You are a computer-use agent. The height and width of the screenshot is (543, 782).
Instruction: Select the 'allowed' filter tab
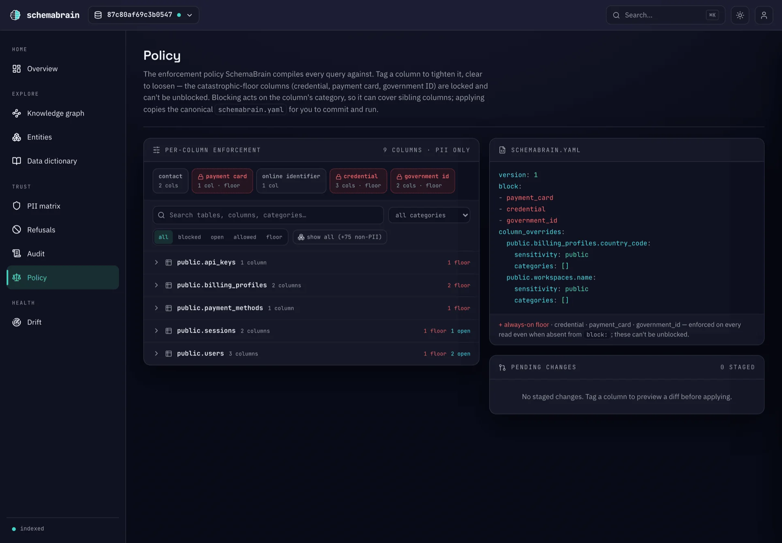(245, 237)
